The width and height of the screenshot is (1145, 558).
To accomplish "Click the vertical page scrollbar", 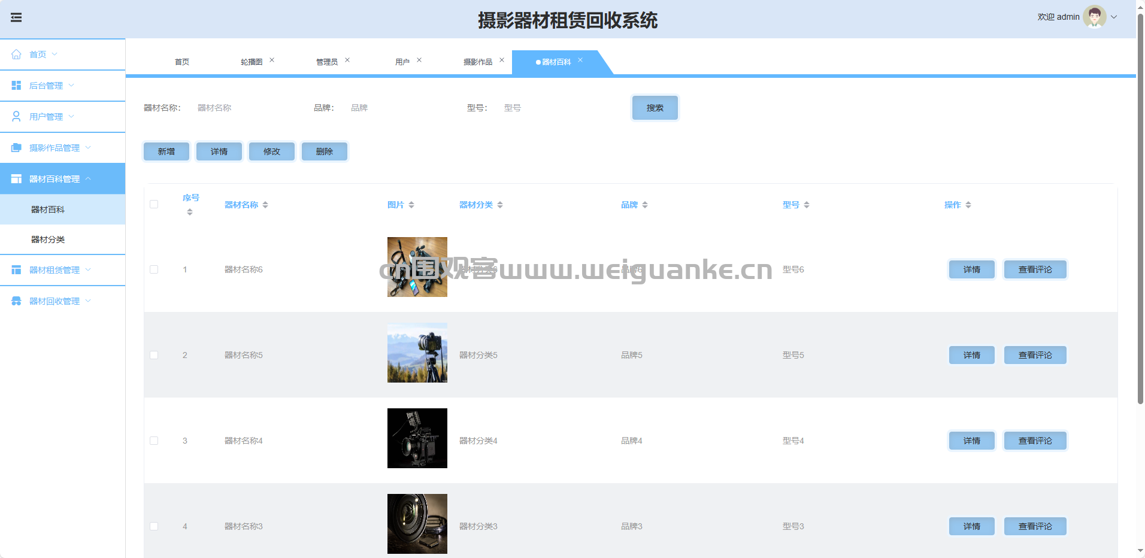I will tap(1140, 210).
